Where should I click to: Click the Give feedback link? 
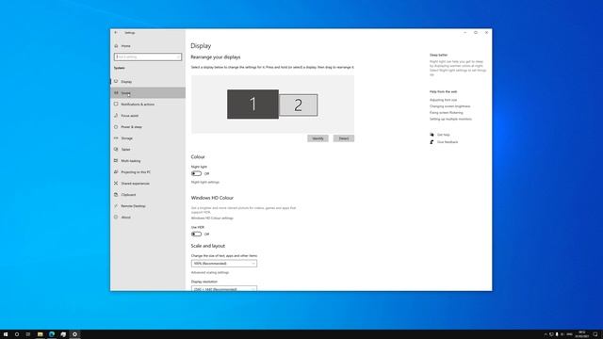click(x=448, y=142)
